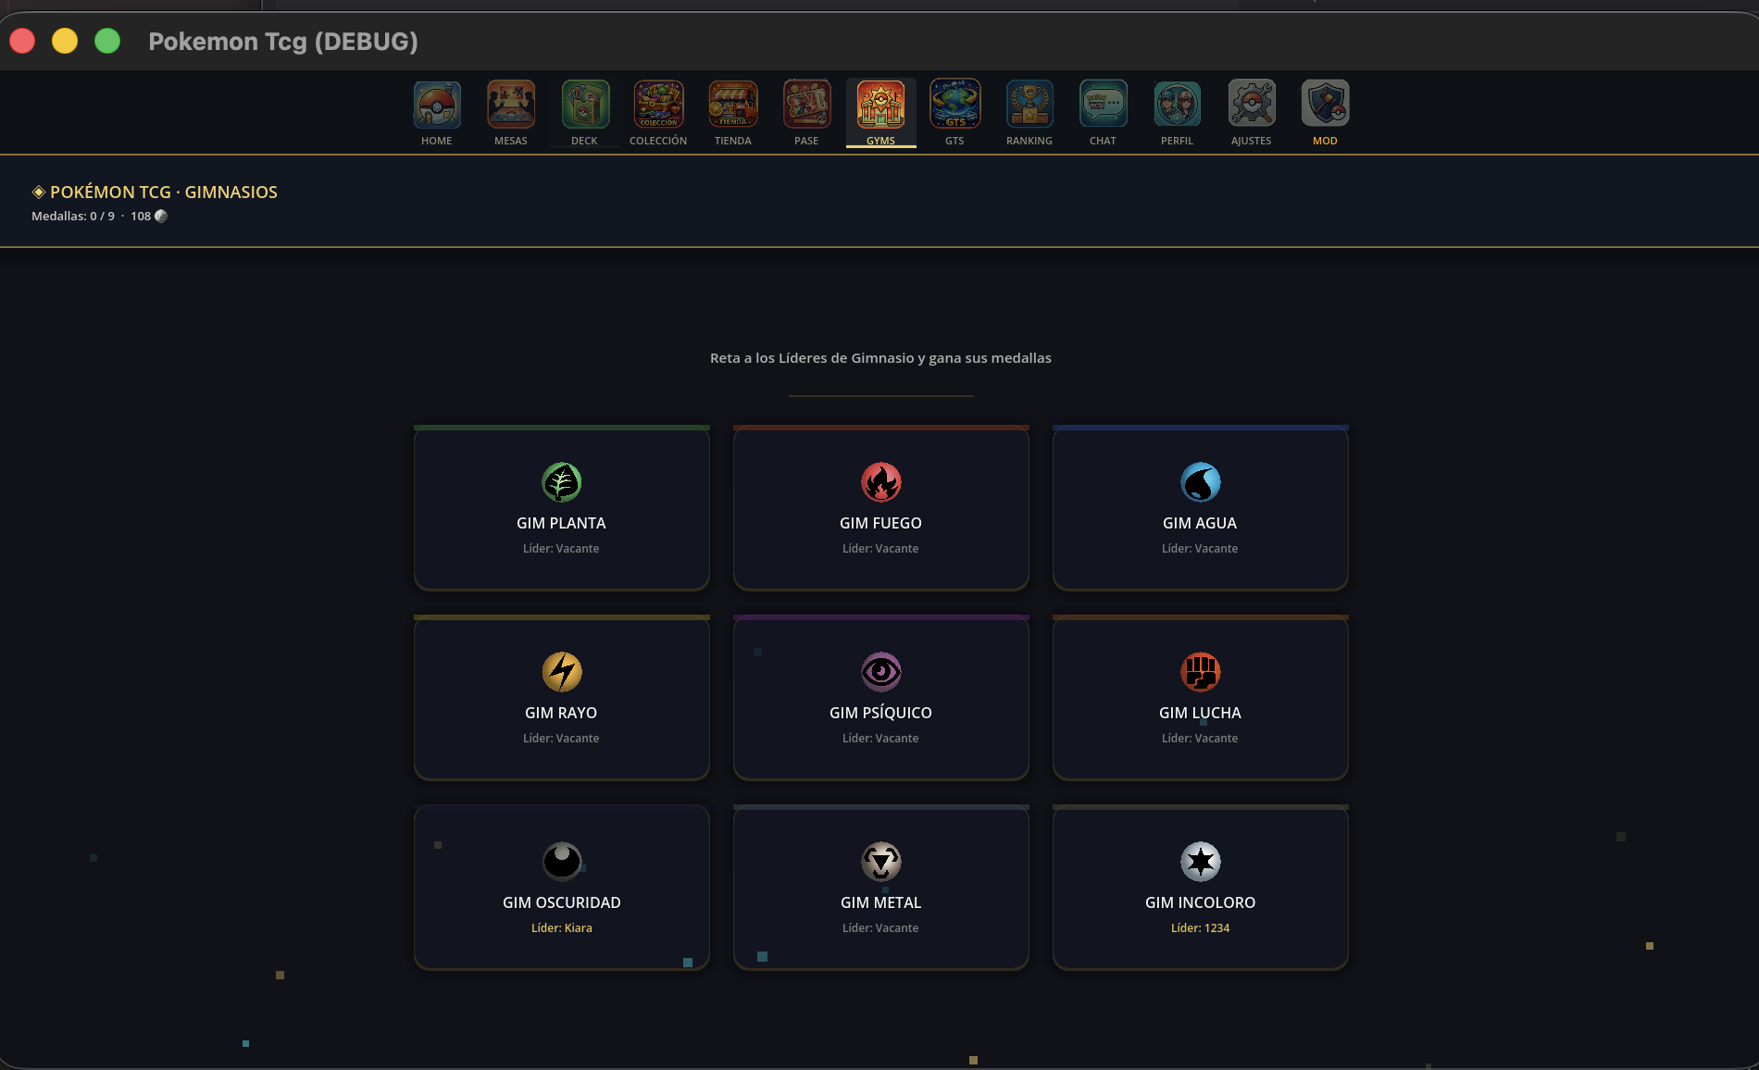Go to the Mesas tables icon
Image resolution: width=1759 pixels, height=1070 pixels.
(x=510, y=105)
